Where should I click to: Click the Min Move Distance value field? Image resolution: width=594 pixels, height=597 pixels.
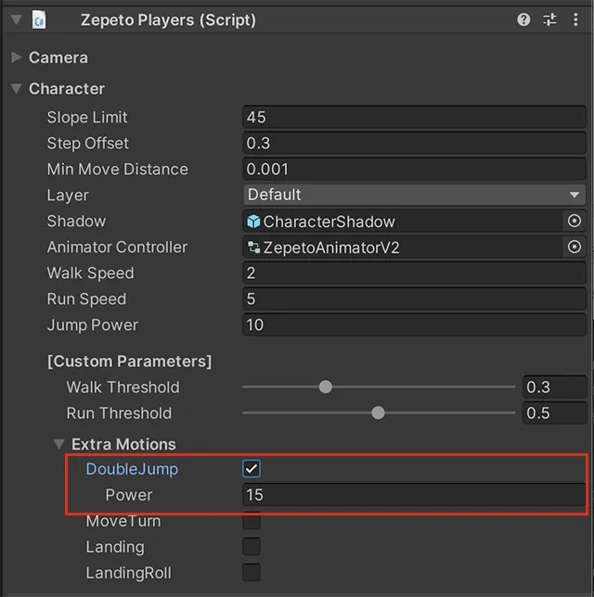414,169
